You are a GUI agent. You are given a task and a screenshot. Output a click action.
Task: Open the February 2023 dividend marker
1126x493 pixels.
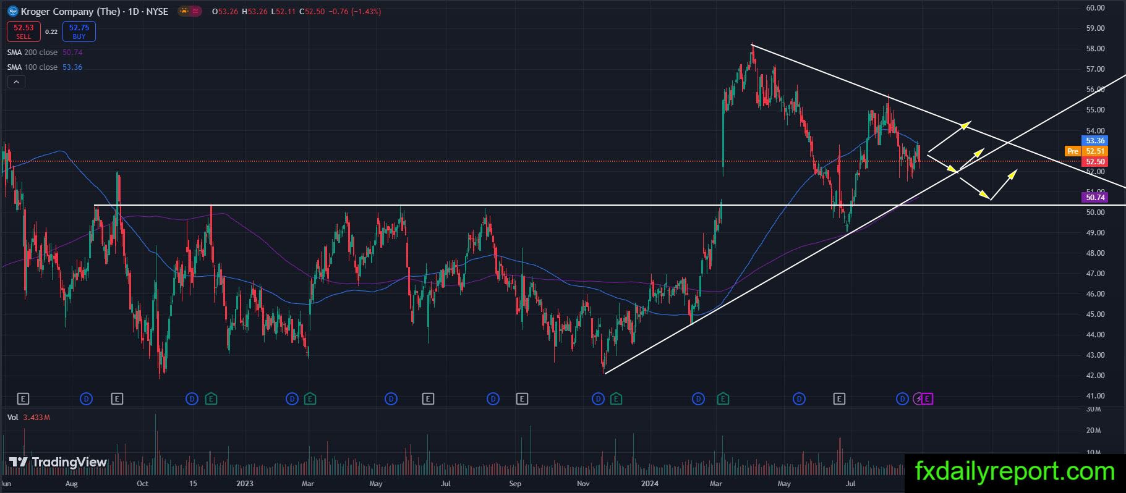tap(292, 399)
